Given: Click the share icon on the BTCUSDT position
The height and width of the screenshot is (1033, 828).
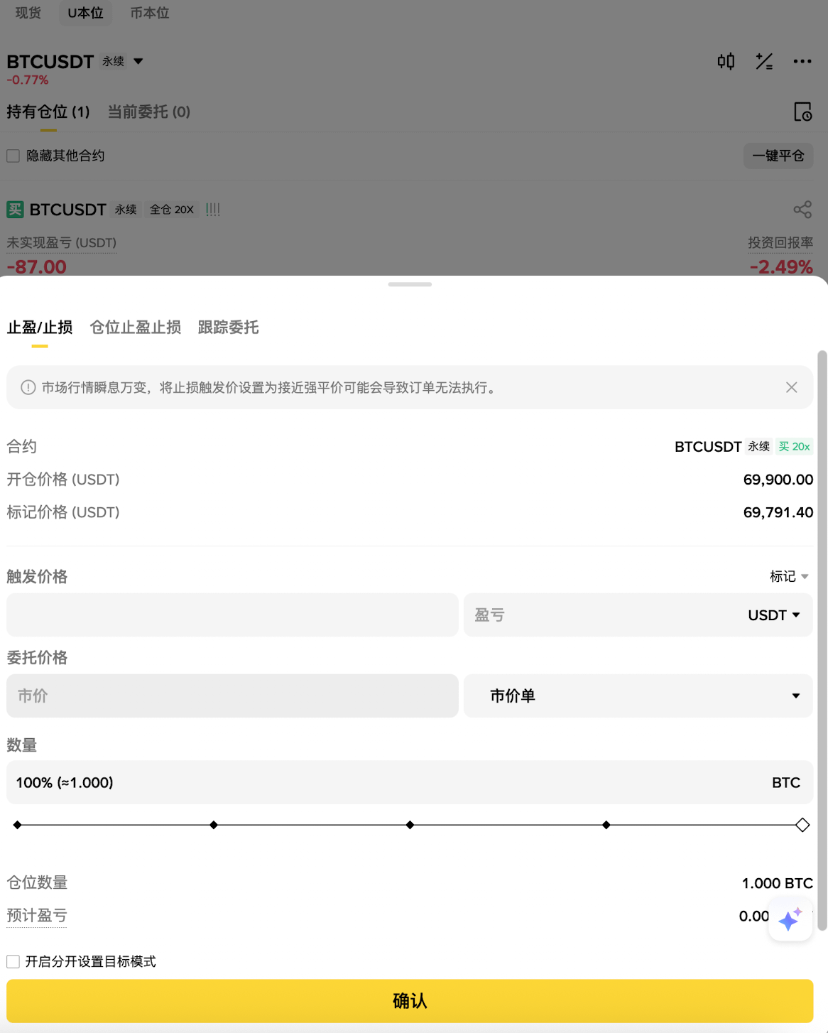Looking at the screenshot, I should [802, 209].
